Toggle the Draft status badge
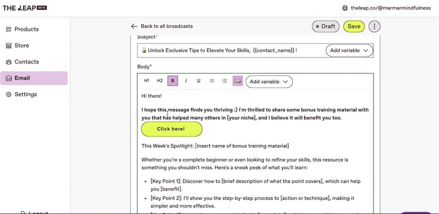Image resolution: width=439 pixels, height=214 pixels. 325,26
